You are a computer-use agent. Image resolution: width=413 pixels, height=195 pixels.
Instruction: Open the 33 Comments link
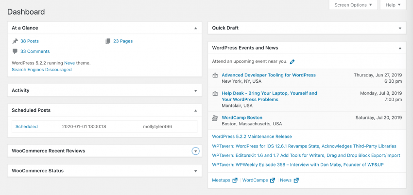35,51
